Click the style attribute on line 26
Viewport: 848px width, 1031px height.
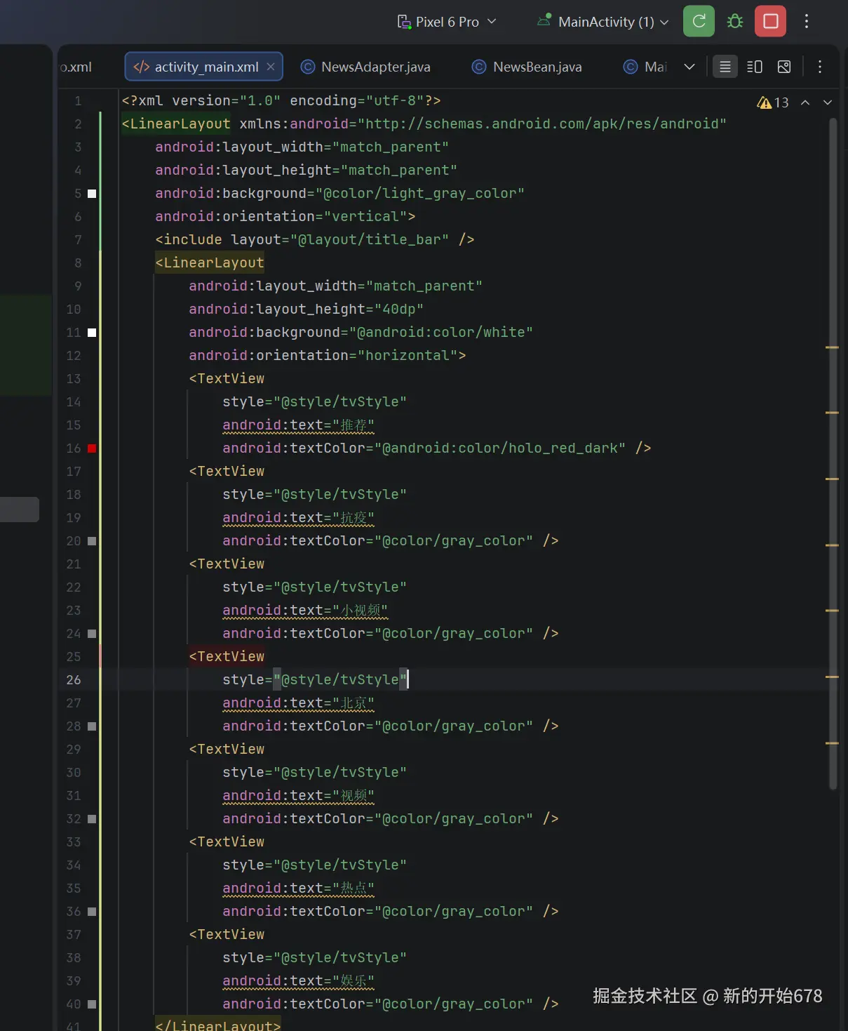pos(315,679)
